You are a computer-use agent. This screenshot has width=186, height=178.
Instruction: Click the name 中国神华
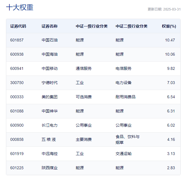coord(49,111)
